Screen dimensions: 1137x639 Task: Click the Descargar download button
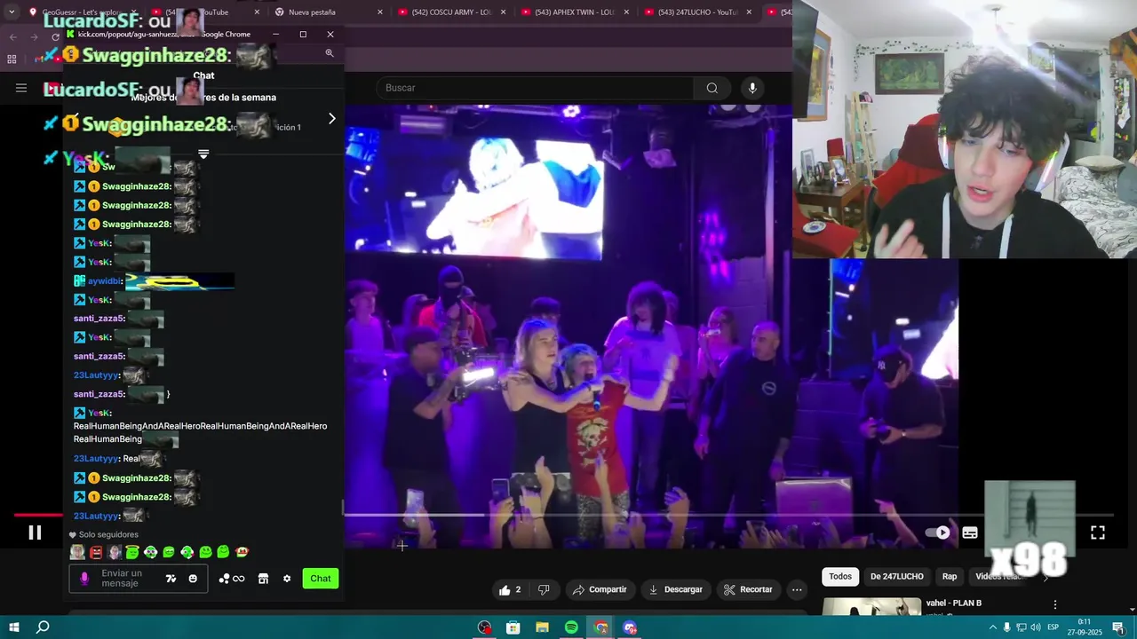pyautogui.click(x=676, y=589)
